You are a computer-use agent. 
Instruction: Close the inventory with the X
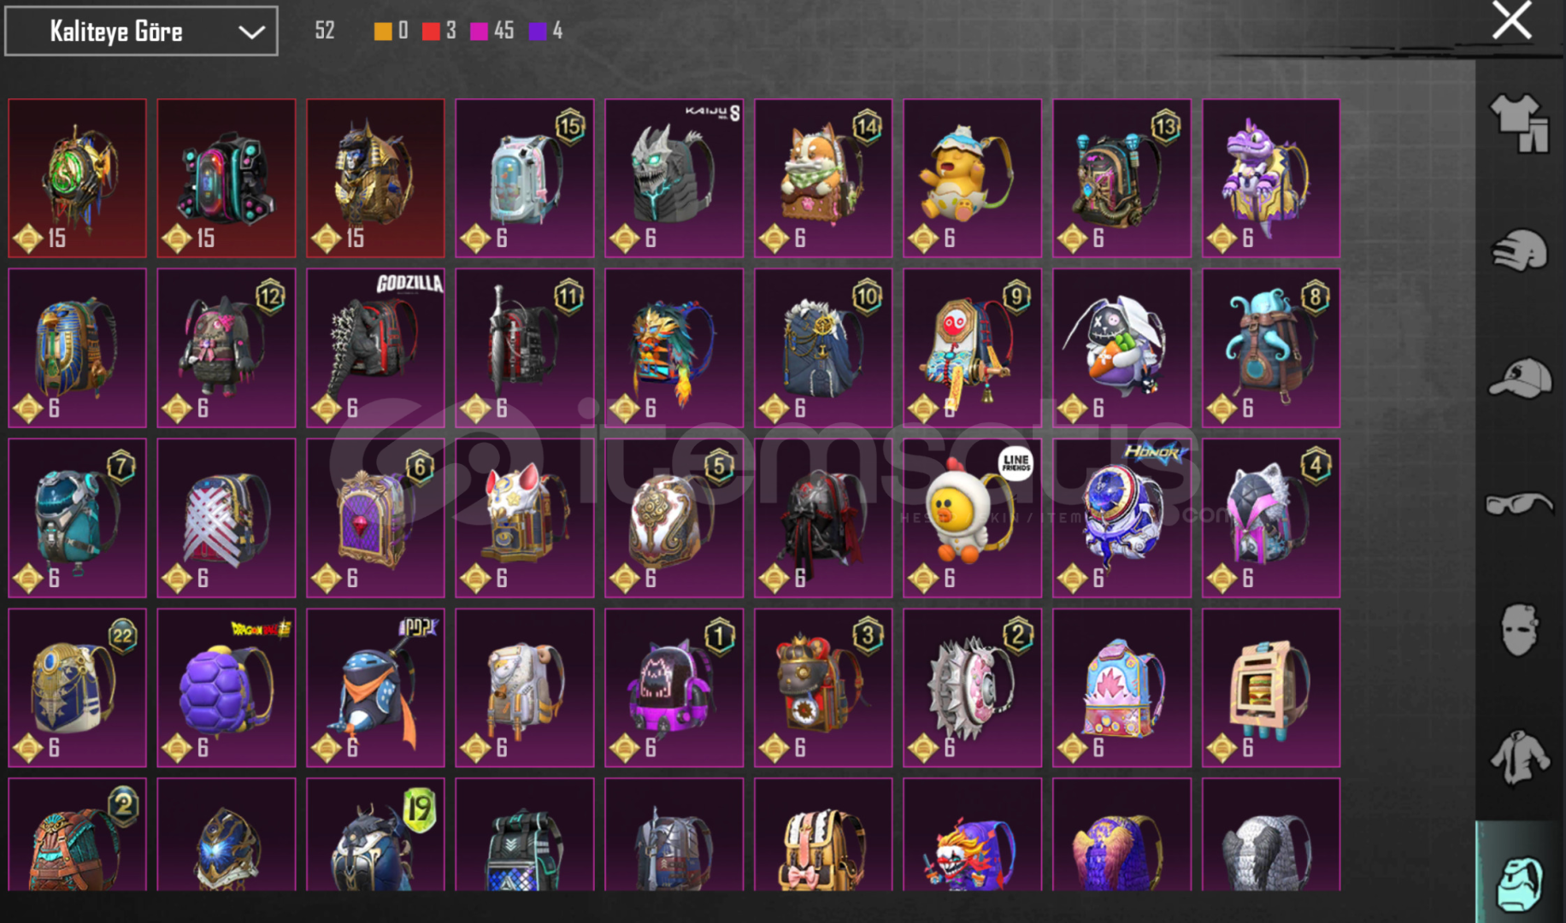pos(1511,21)
